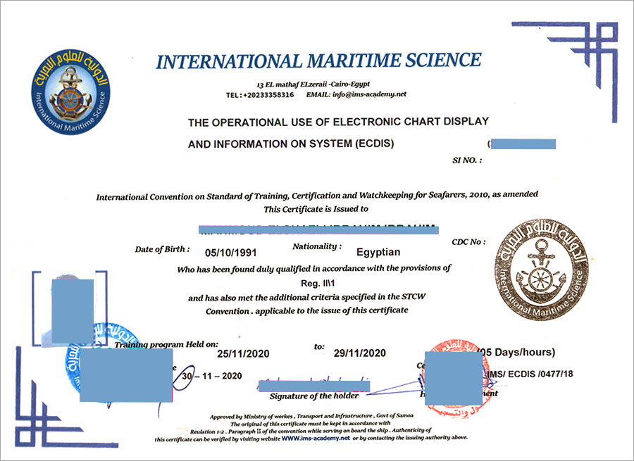Click the info@ims-academy.net email address
The width and height of the screenshot is (634, 461).
coord(372,94)
